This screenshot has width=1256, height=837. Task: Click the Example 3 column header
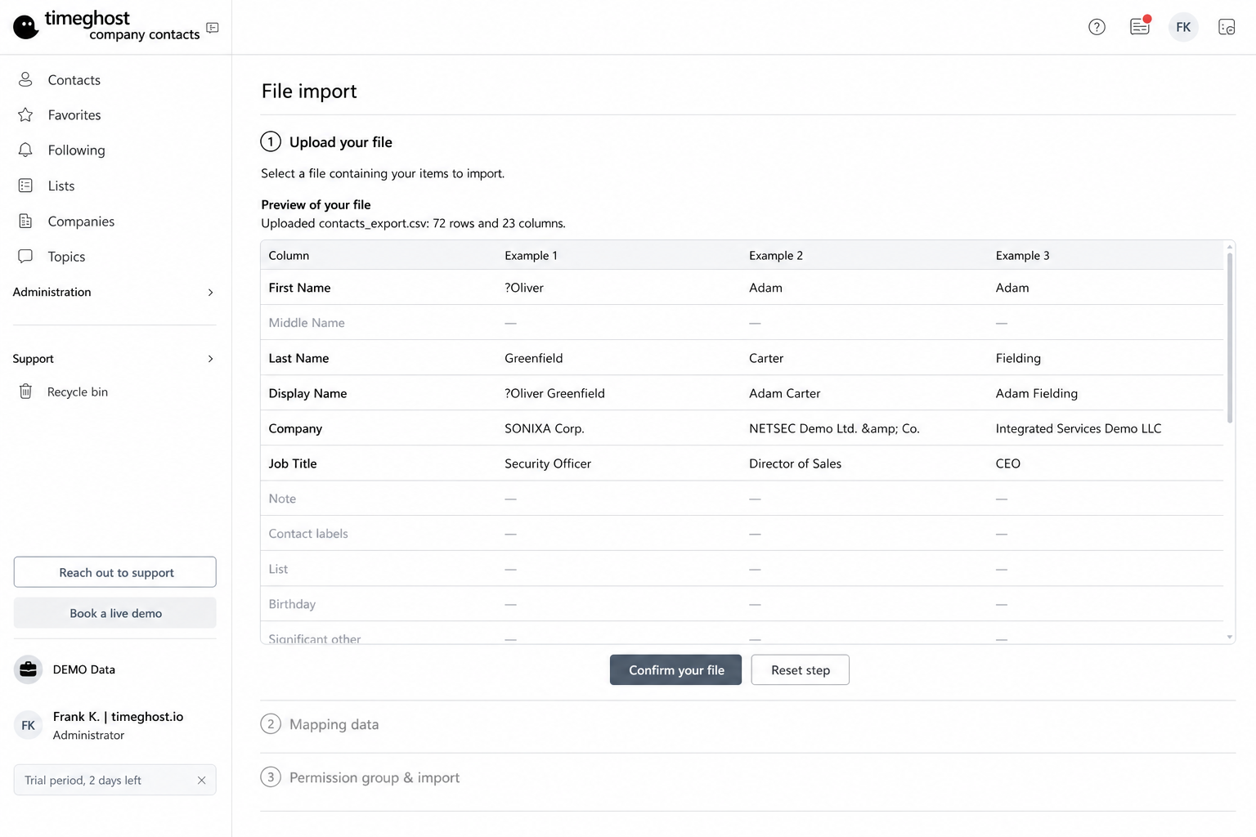click(x=1022, y=255)
